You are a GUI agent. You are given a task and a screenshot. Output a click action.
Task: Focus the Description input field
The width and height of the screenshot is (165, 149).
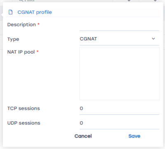point(119,26)
